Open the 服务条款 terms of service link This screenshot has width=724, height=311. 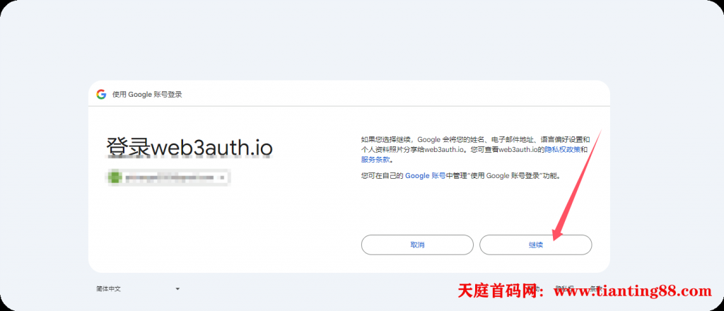(x=375, y=160)
